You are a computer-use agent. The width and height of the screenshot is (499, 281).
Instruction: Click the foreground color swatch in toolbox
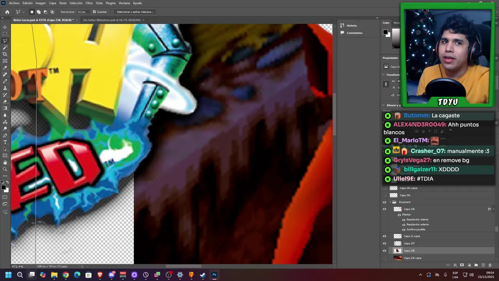click(3, 187)
